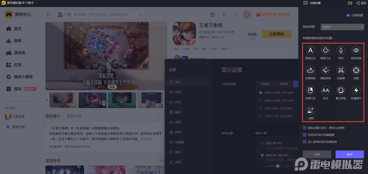Toggle 在游戏中显示按键提醒 checkbox
368x174 pixels.
pos(304,135)
